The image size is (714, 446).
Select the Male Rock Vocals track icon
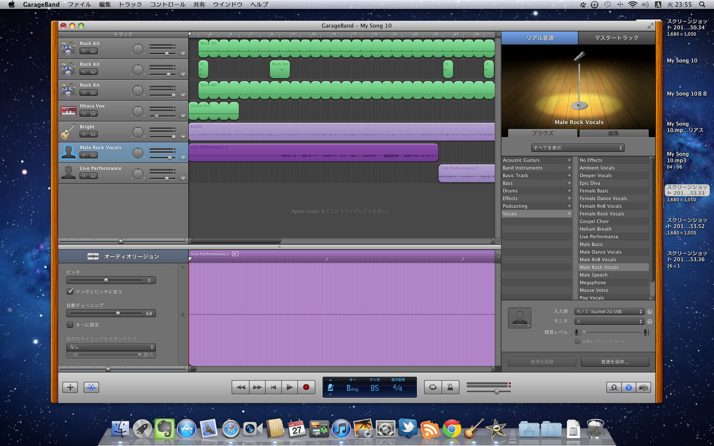(x=68, y=152)
